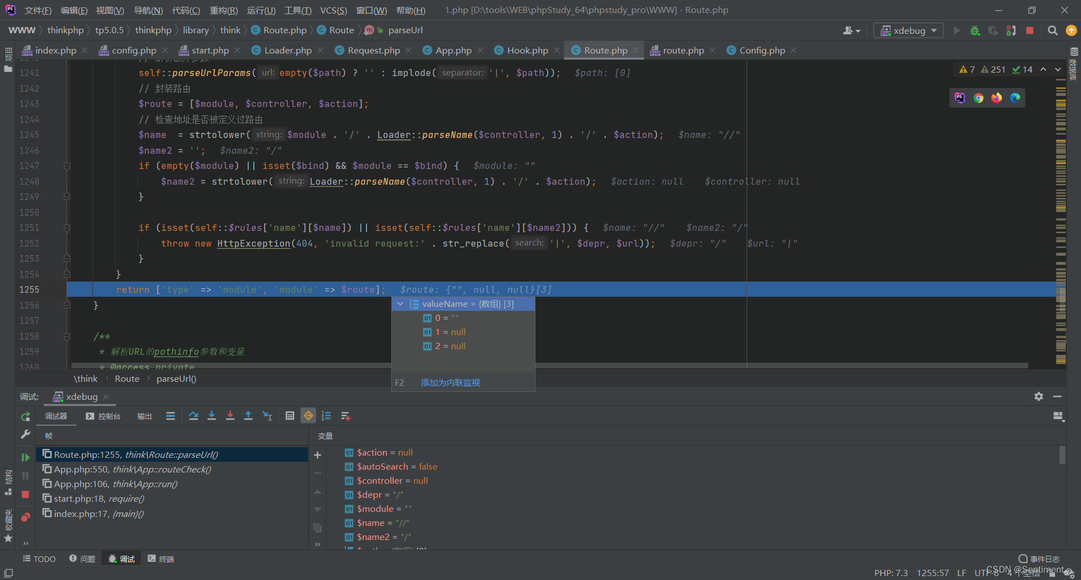Click the orange update arrow icon
The height and width of the screenshot is (580, 1081).
tap(1071, 30)
